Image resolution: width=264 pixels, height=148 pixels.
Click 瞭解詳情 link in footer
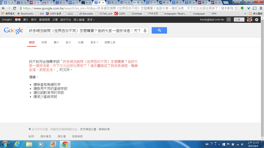(104, 129)
